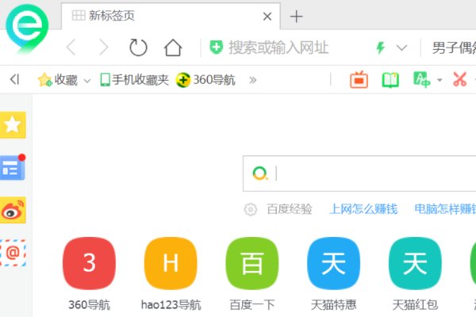Expand the translate extension dropdown arrow
Screen dimensions: 476x317
coord(440,80)
